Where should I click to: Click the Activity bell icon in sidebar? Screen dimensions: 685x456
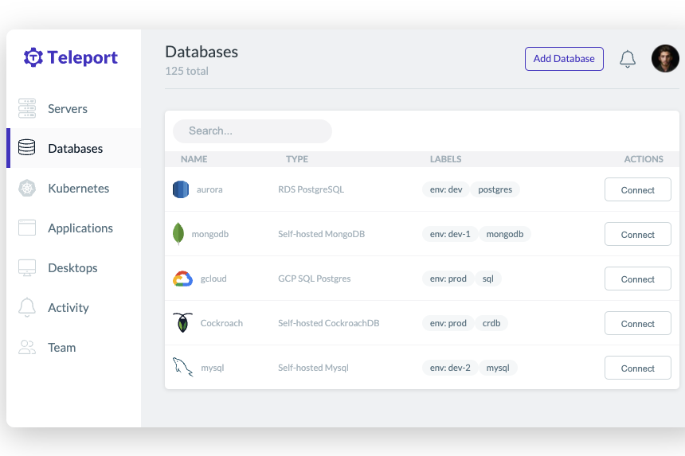point(27,307)
